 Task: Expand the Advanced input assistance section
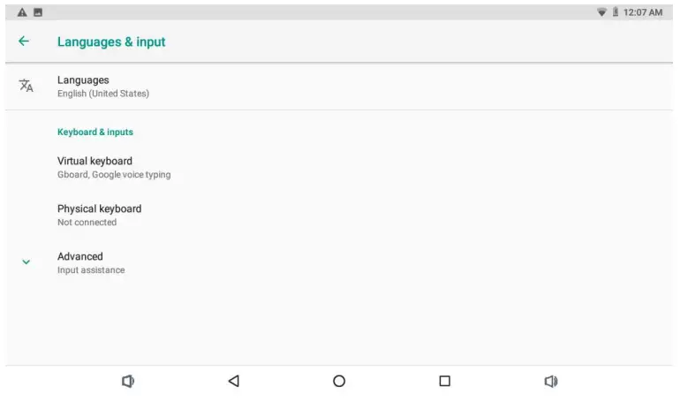tap(91, 262)
